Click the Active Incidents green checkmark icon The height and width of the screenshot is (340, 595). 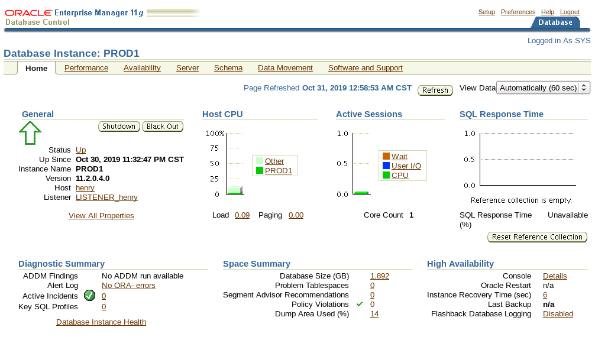click(x=89, y=295)
